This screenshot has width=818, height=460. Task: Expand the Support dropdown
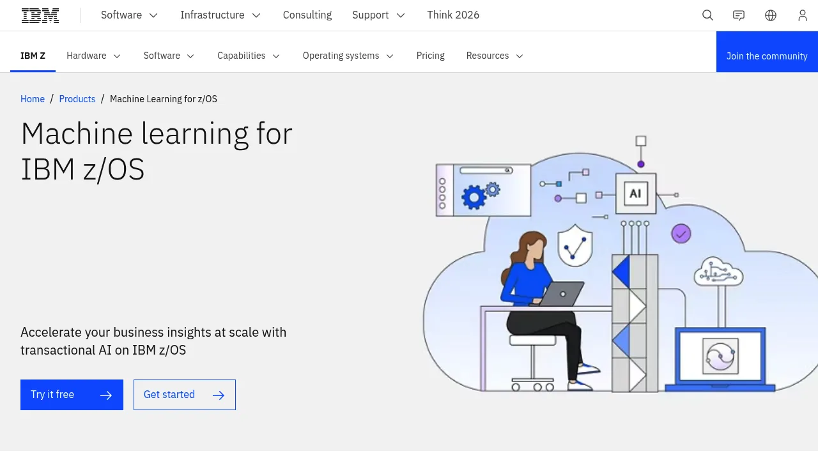coord(379,15)
